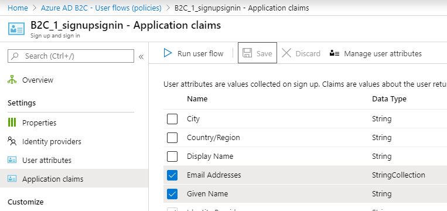
Task: Go to Home breadcrumb link
Action: 18,8
